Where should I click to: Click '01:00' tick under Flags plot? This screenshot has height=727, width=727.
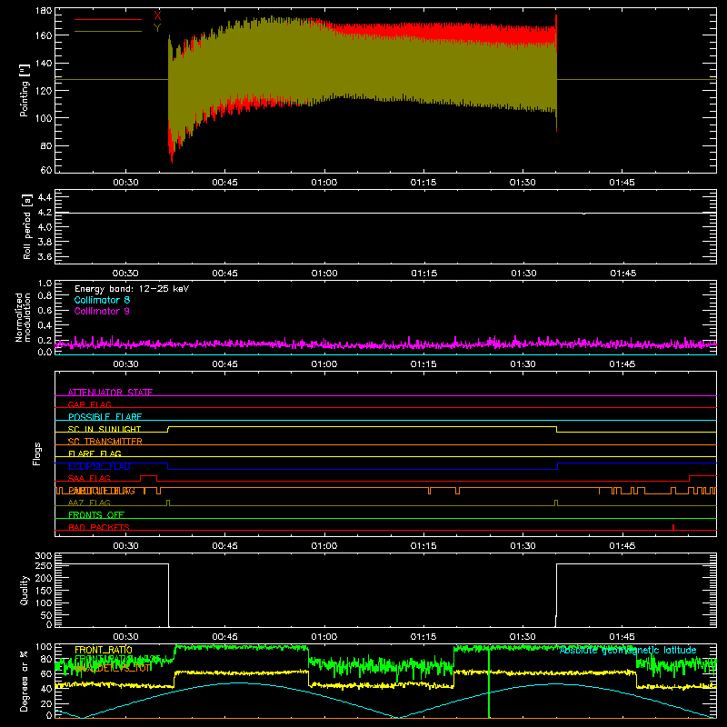pyautogui.click(x=324, y=546)
